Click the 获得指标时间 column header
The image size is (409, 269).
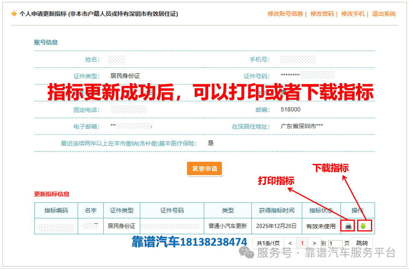click(x=277, y=210)
